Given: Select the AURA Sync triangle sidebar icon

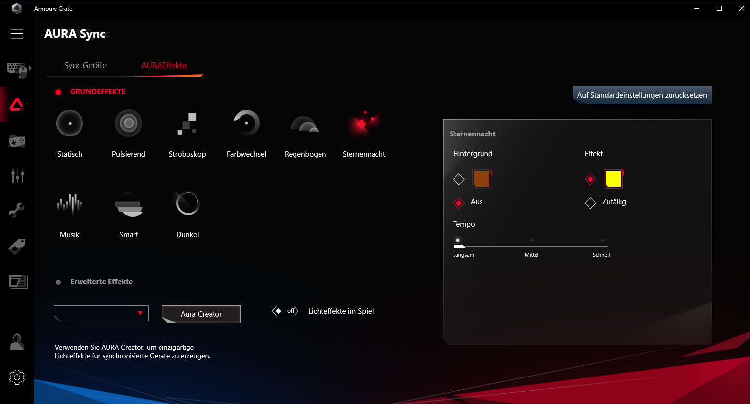Looking at the screenshot, I should 17,105.
